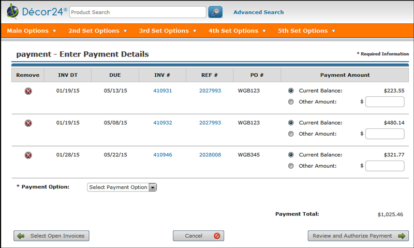Choose Other Amount radio for invoice 410946
The height and width of the screenshot is (248, 414).
pos(291,166)
